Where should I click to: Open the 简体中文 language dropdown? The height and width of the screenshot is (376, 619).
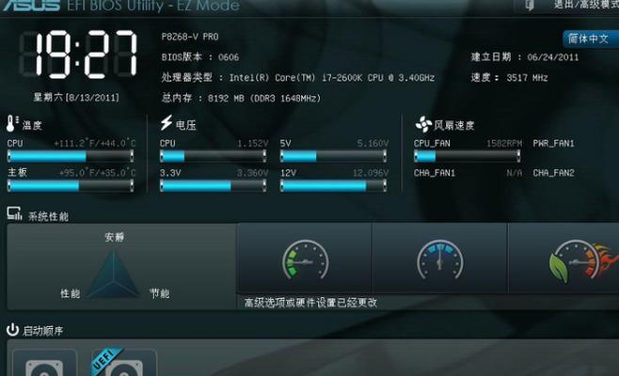[x=591, y=39]
